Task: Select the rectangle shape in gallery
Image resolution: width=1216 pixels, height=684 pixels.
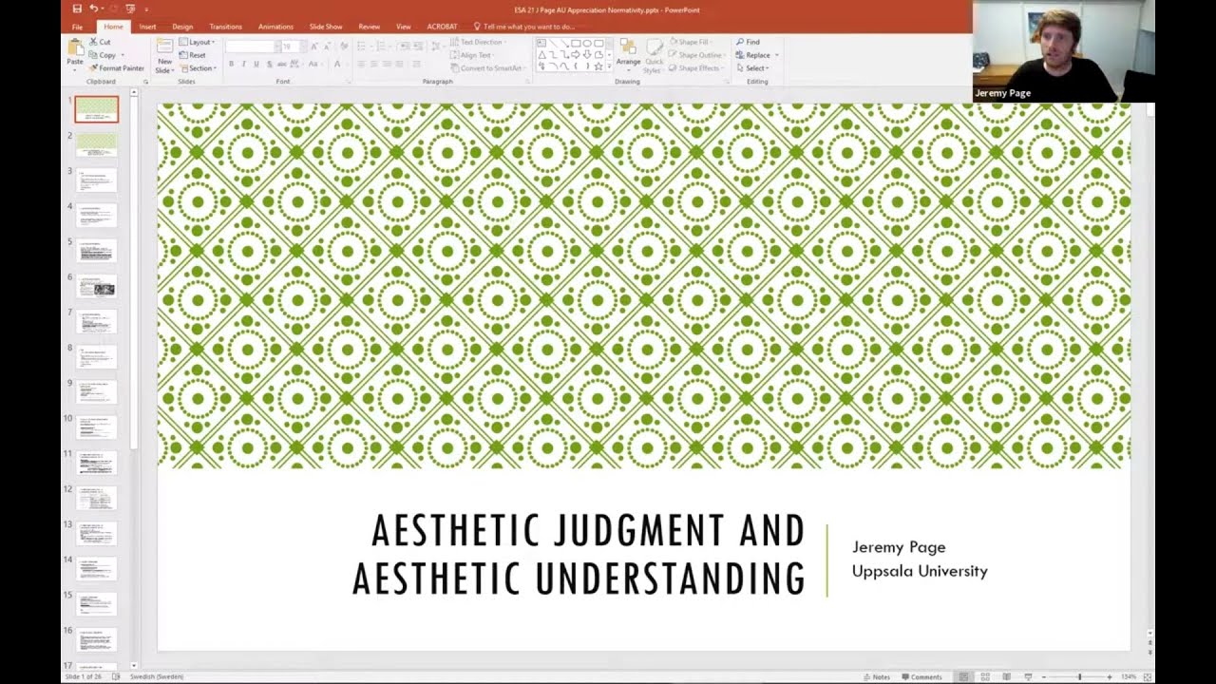Action: [x=576, y=44]
